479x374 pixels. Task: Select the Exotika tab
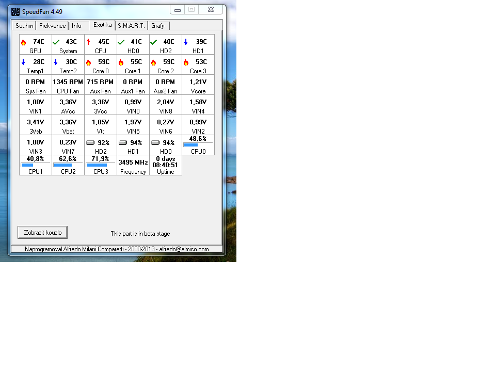pyautogui.click(x=102, y=25)
